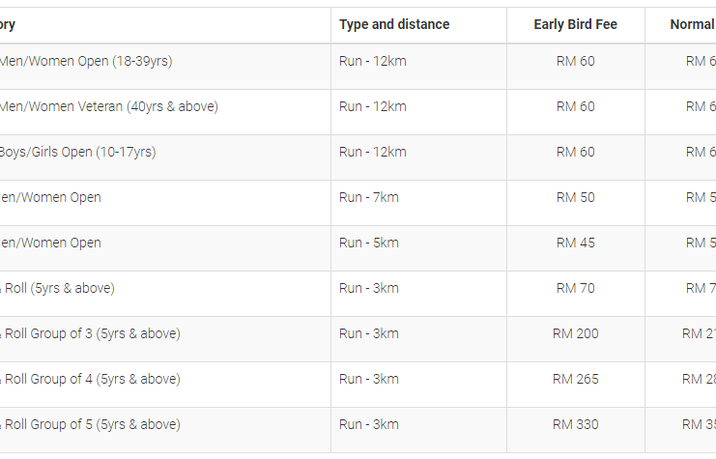The width and height of the screenshot is (716, 459).
Task: Click the Run - 7km distance cell
Action: click(368, 197)
